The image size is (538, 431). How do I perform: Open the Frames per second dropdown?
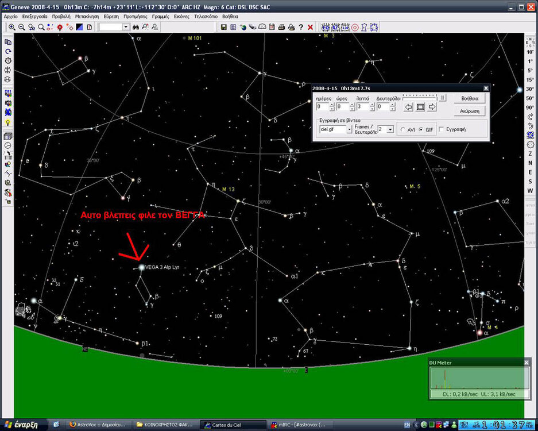390,130
